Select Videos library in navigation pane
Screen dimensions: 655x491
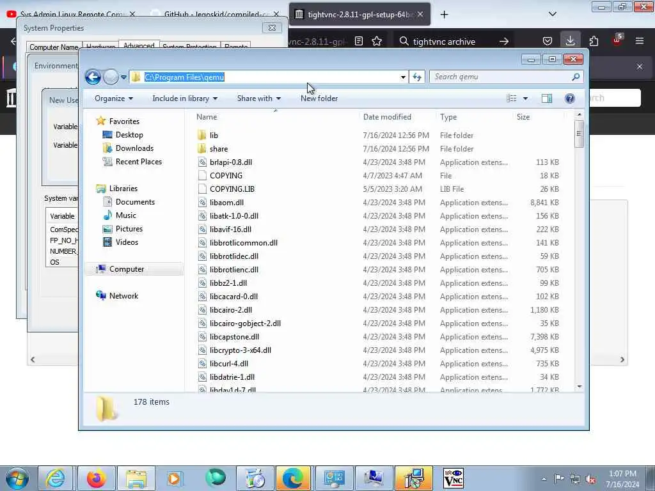click(x=127, y=242)
